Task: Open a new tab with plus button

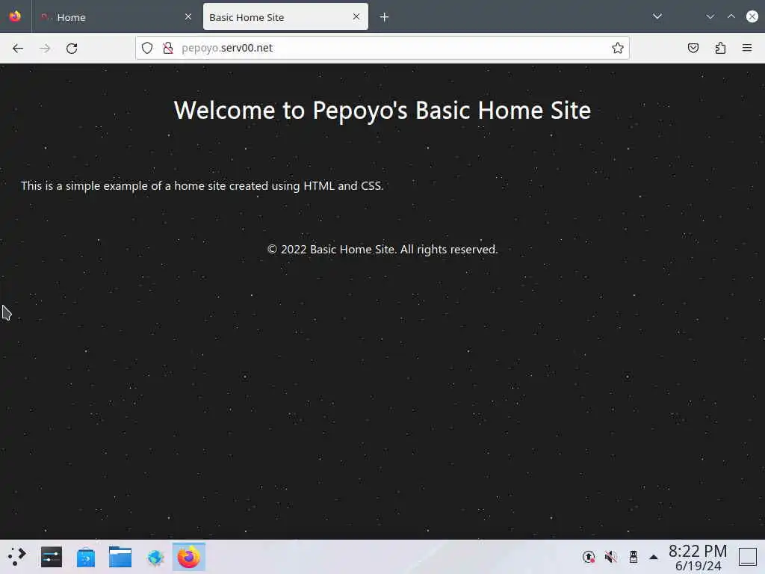Action: tap(385, 17)
